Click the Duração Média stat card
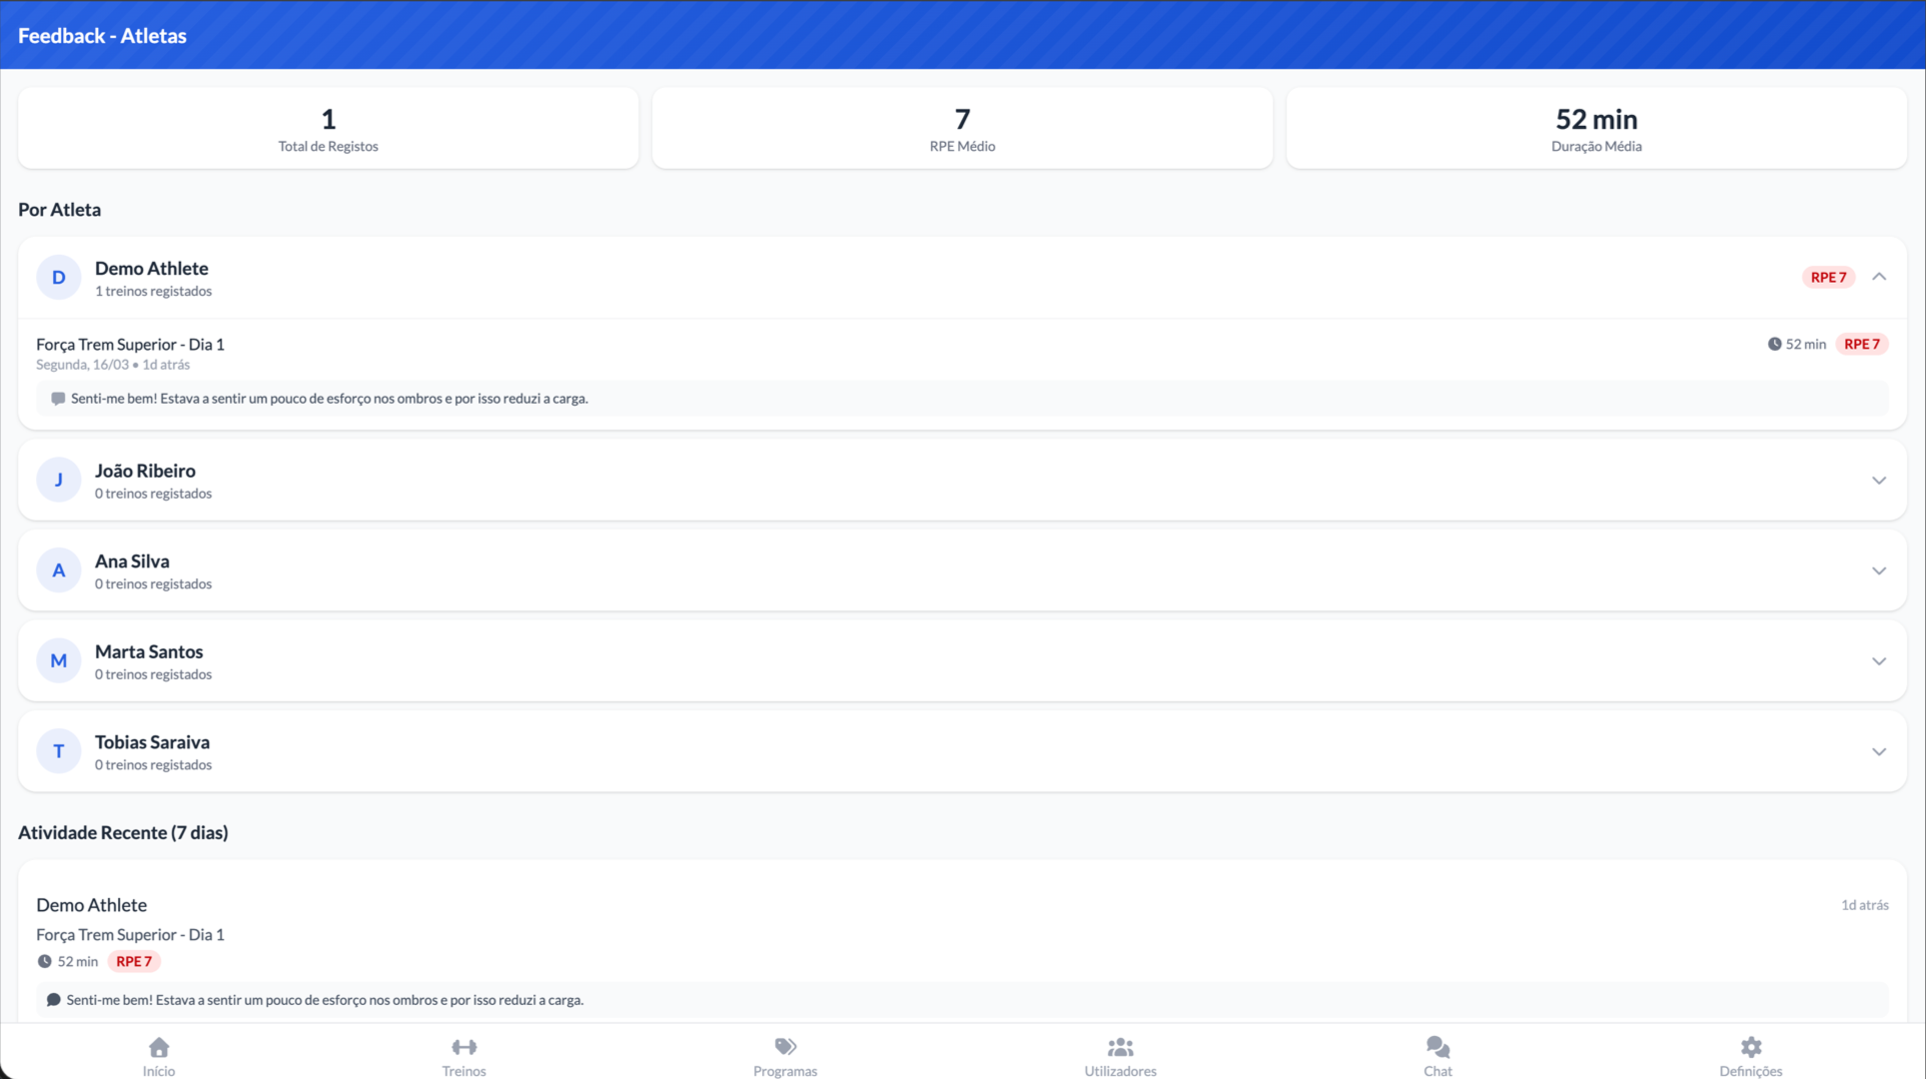This screenshot has width=1926, height=1079. tap(1595, 128)
